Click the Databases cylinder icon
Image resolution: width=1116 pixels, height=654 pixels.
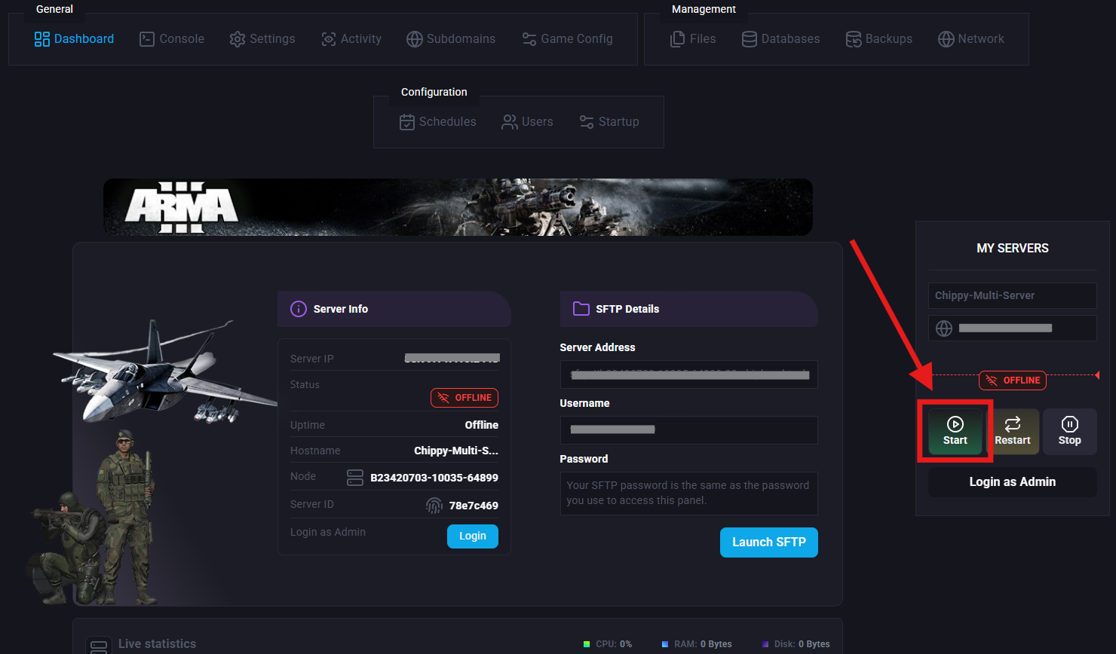[750, 39]
